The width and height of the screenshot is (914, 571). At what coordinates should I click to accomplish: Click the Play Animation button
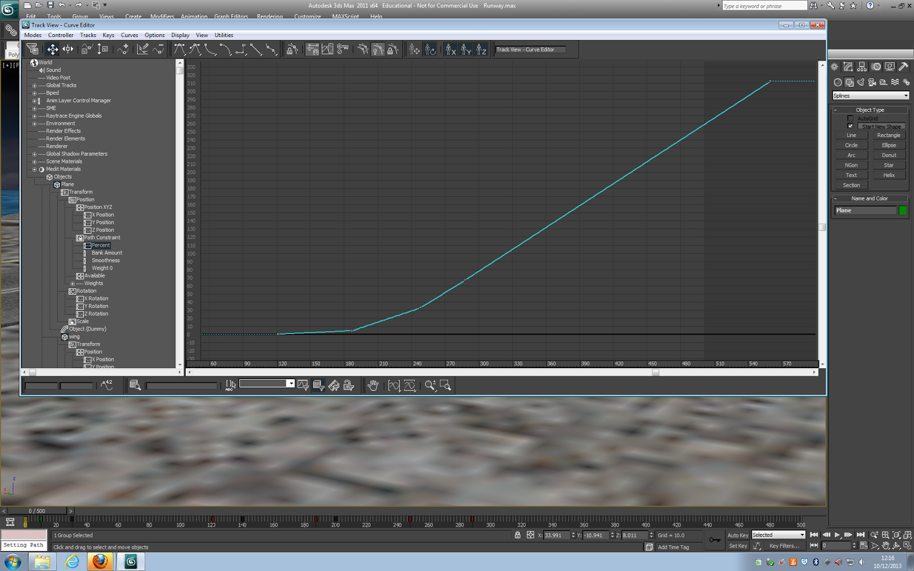837,535
